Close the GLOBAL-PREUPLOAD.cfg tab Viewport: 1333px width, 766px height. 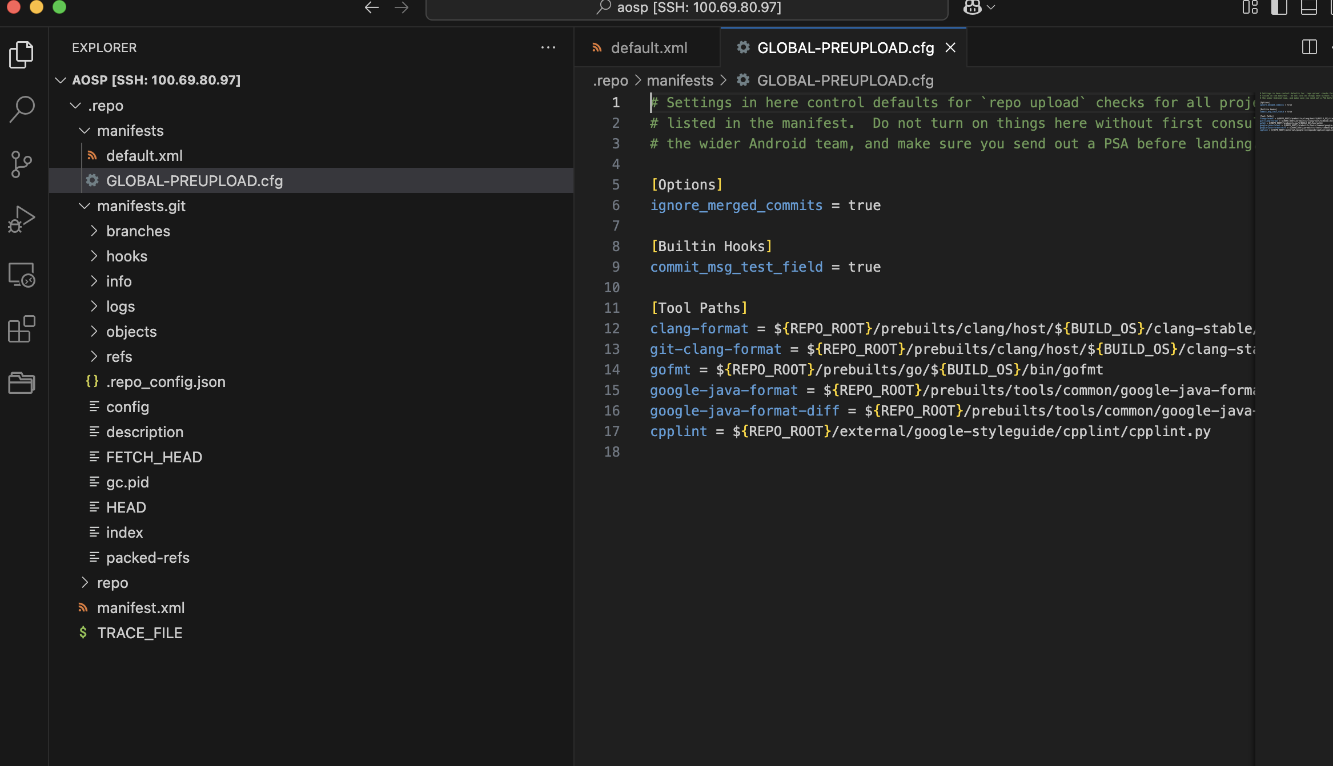tap(950, 48)
